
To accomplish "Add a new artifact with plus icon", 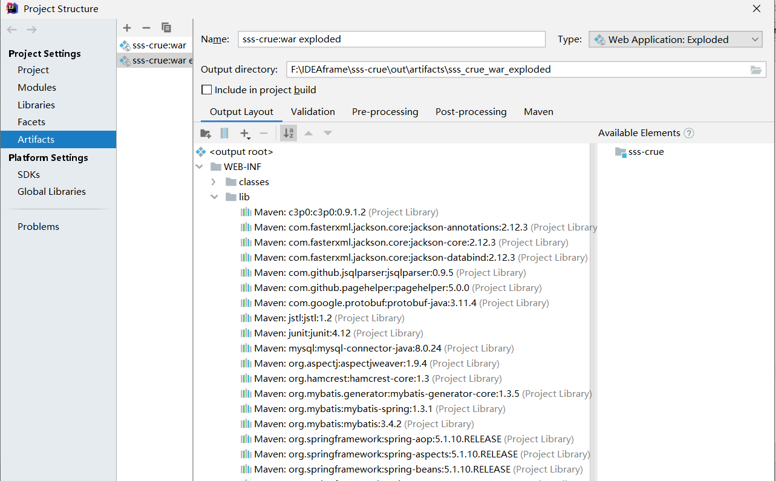I will pyautogui.click(x=127, y=28).
